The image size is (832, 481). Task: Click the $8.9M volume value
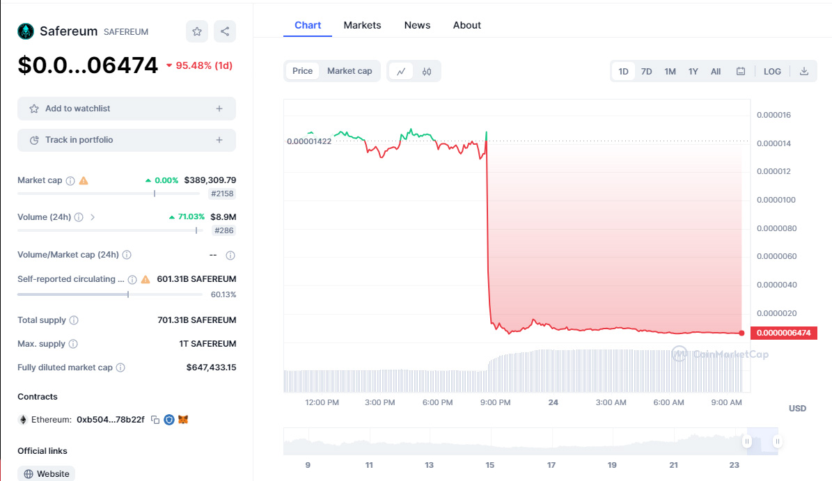(223, 217)
